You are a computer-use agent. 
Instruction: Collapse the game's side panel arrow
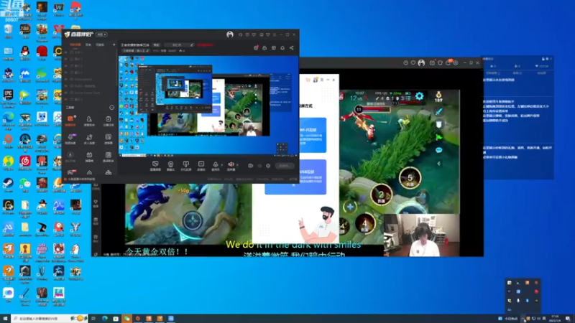[438, 164]
